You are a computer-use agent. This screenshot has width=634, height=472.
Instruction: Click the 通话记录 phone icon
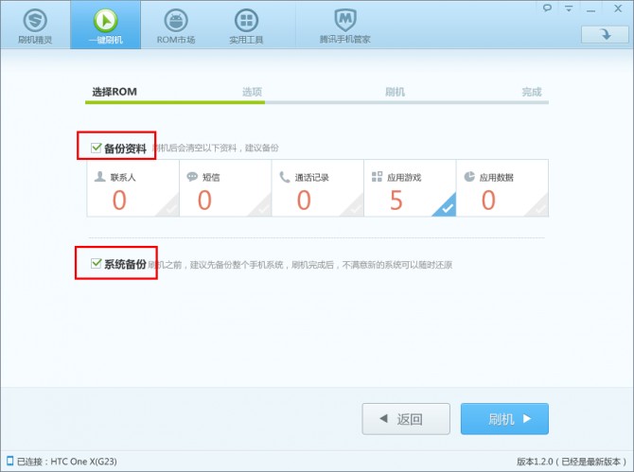(x=285, y=177)
